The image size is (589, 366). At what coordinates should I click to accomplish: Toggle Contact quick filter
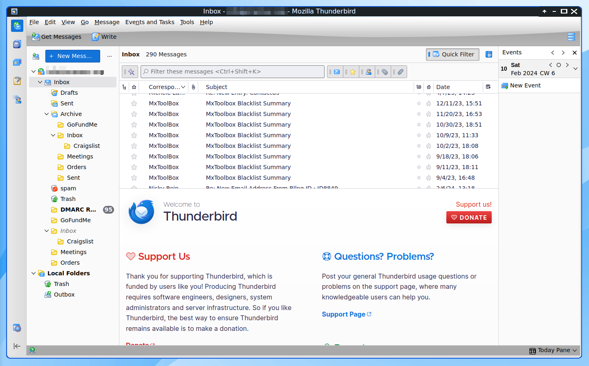point(367,72)
